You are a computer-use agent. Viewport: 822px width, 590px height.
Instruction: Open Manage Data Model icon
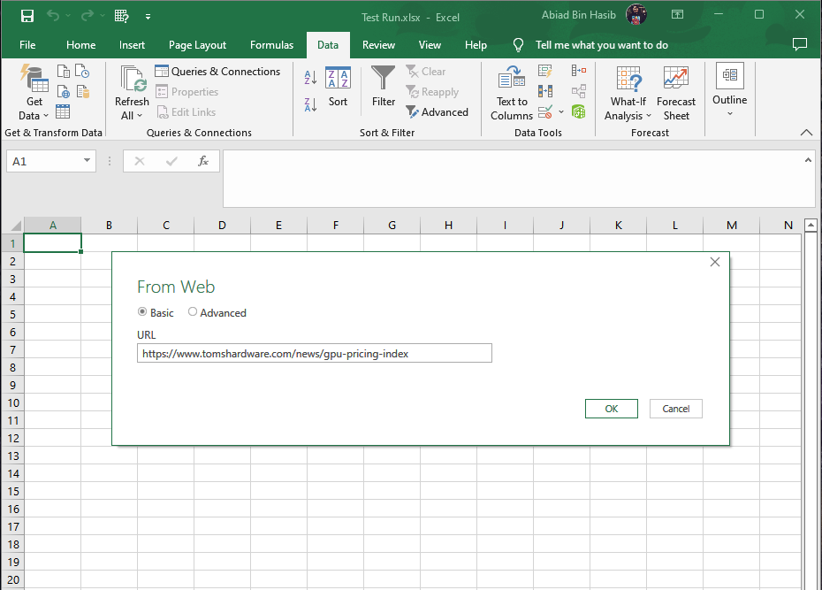[579, 111]
